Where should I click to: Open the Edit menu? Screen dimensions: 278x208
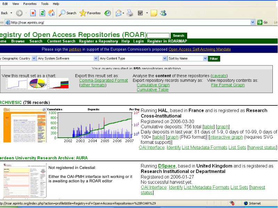(5, 4)
